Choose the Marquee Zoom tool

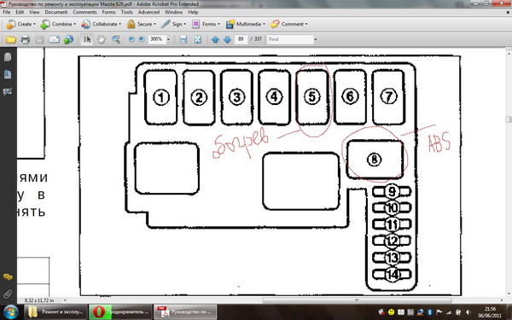116,39
